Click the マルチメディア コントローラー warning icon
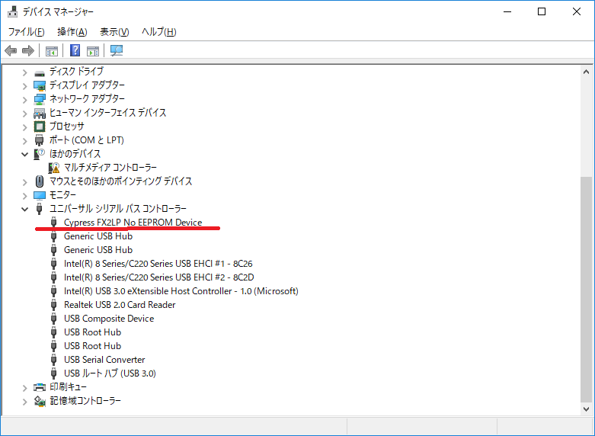595x436 pixels. pyautogui.click(x=54, y=168)
